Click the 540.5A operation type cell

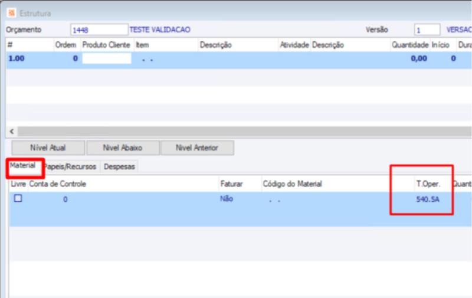(x=428, y=199)
